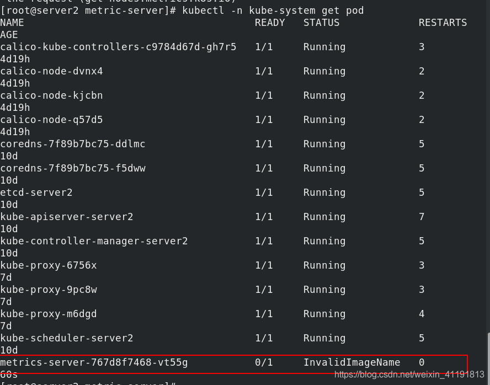Click restart count 7 for kube-apiserver-server2

tap(422, 217)
